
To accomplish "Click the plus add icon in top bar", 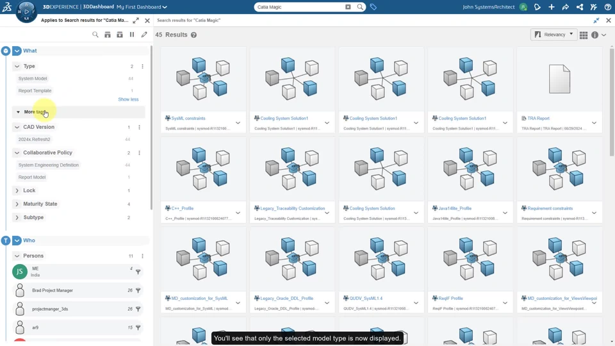I will (x=551, y=6).
